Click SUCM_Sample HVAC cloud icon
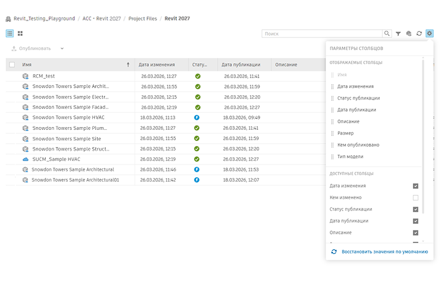 [x=25, y=159]
